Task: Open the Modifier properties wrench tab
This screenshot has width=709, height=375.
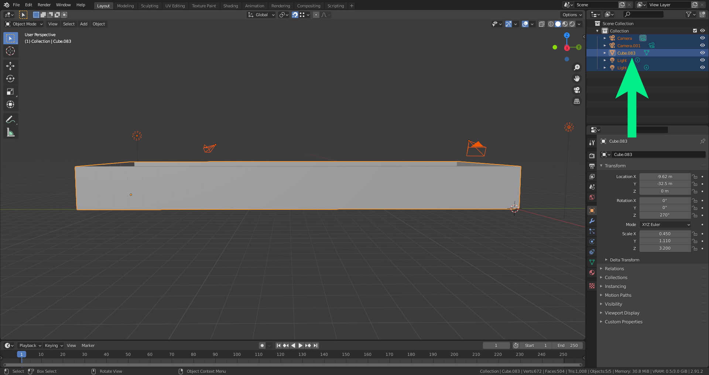Action: [592, 221]
